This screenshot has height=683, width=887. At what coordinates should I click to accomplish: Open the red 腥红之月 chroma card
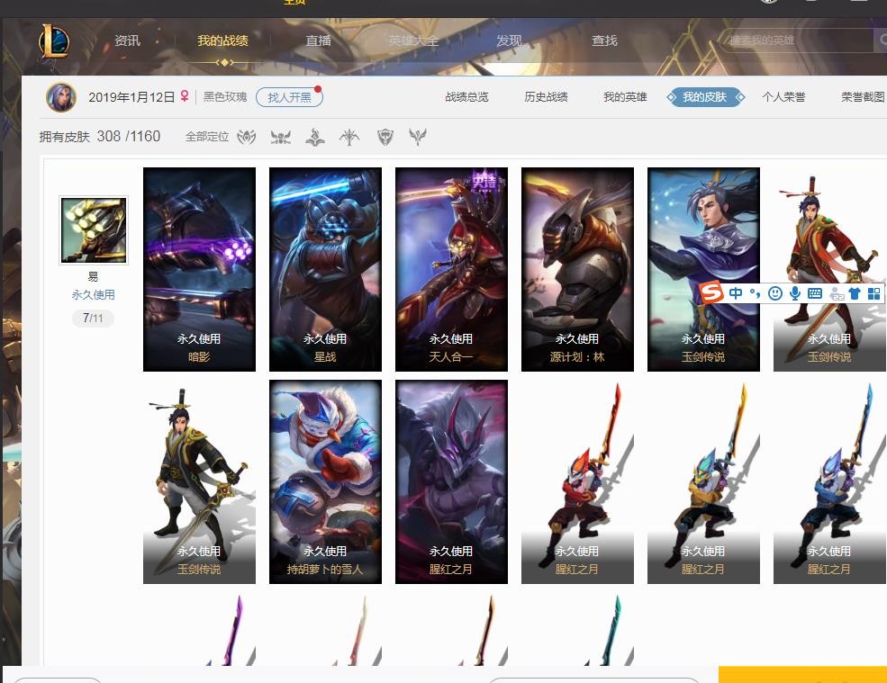[577, 481]
